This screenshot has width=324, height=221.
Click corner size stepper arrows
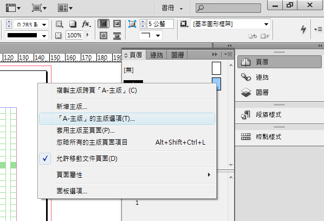[143, 24]
